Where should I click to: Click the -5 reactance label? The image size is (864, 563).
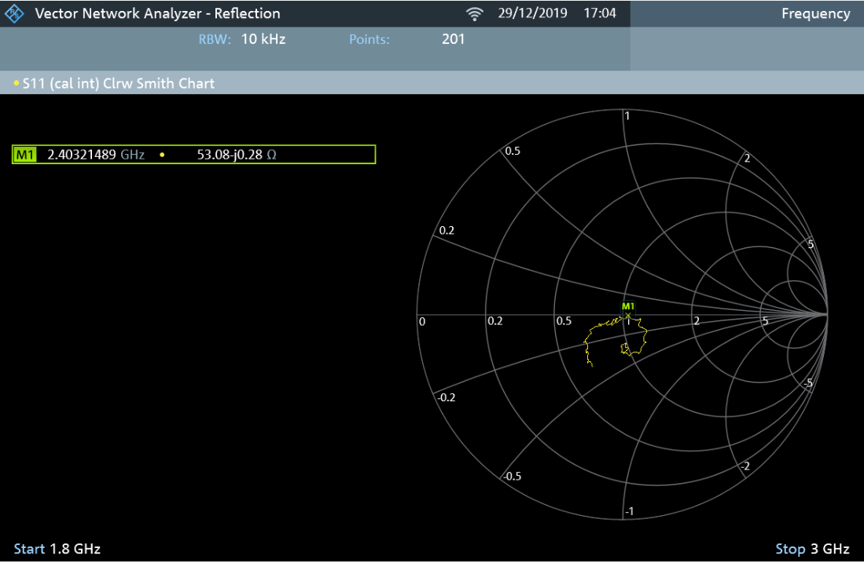point(808,382)
